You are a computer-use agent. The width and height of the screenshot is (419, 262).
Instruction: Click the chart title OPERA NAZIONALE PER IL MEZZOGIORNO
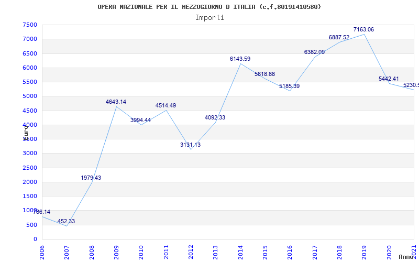click(209, 7)
